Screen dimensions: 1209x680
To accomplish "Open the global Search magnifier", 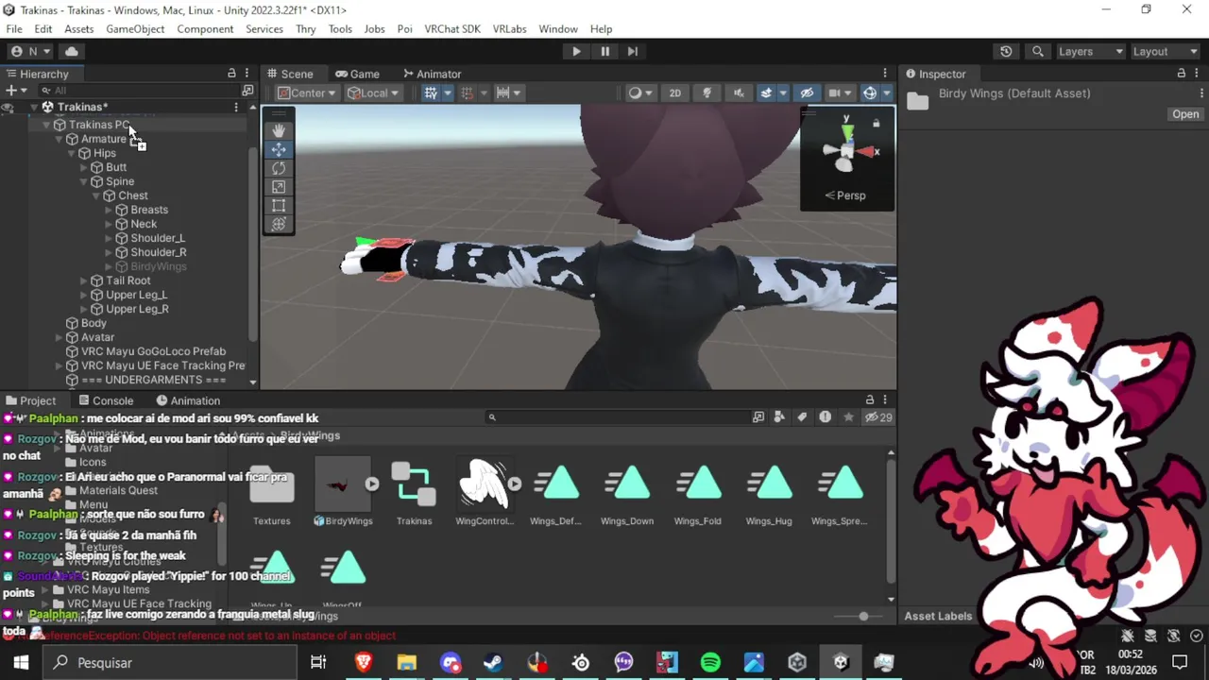I will click(1038, 51).
